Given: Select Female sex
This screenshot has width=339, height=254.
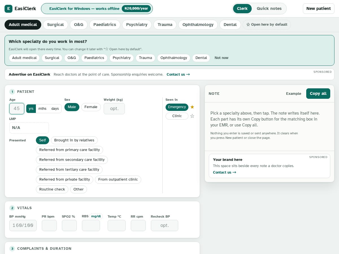Looking at the screenshot, I should click(x=91, y=107).
